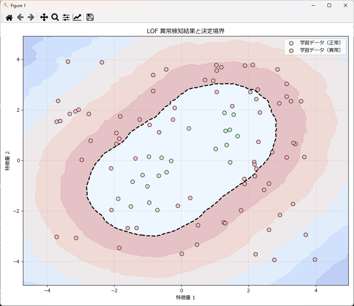
Task: Click the green legend marker for 正常
Action: (x=291, y=43)
